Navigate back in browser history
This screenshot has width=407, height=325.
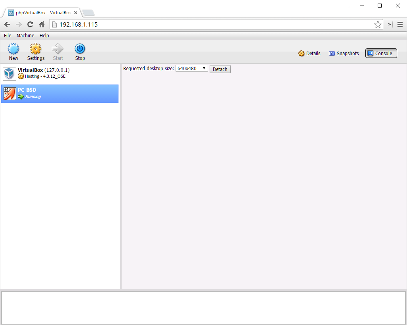click(7, 25)
